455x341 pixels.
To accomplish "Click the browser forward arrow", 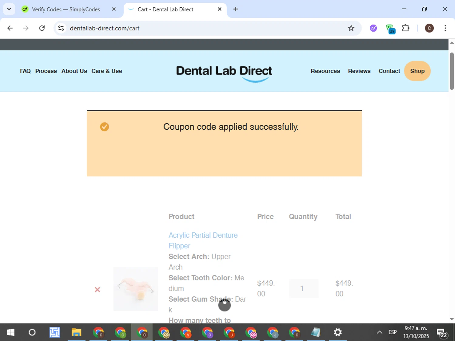I will [26, 28].
